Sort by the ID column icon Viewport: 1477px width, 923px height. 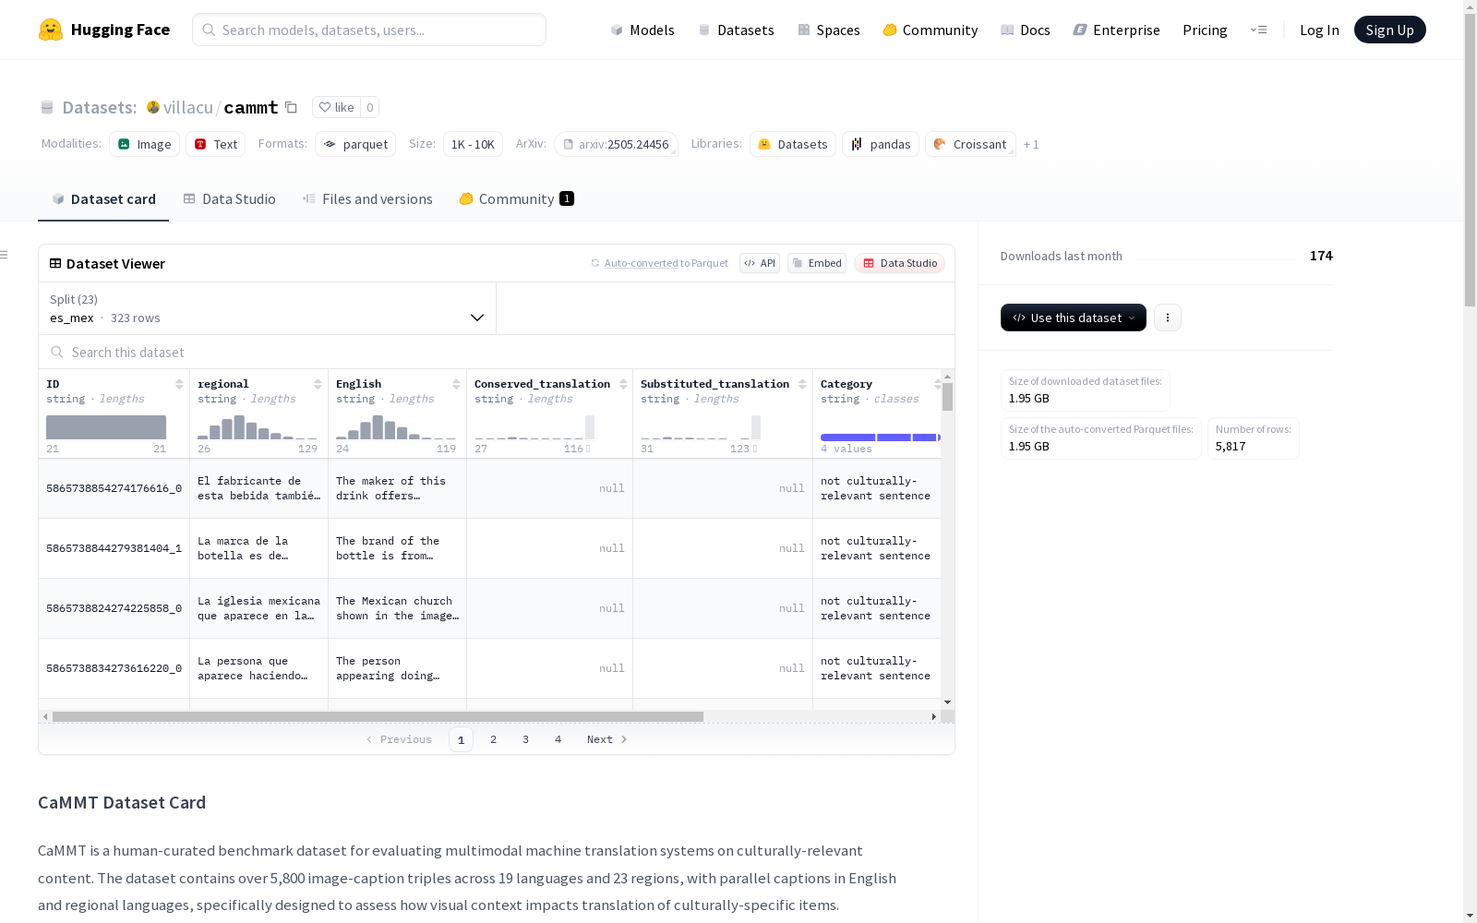pyautogui.click(x=179, y=384)
